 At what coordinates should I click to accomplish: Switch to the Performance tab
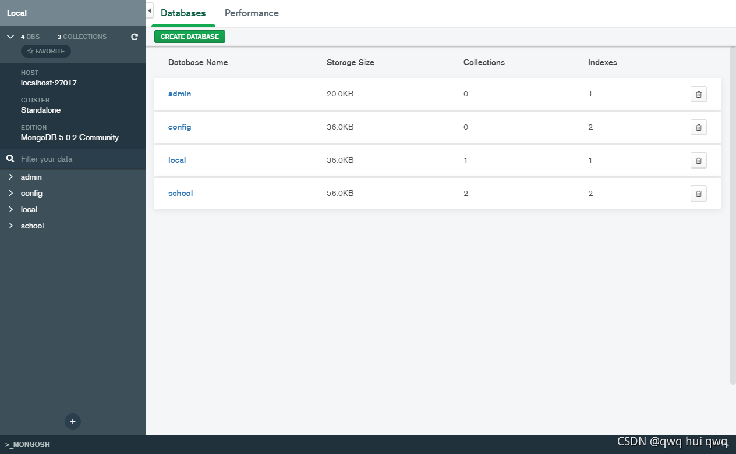pos(252,13)
